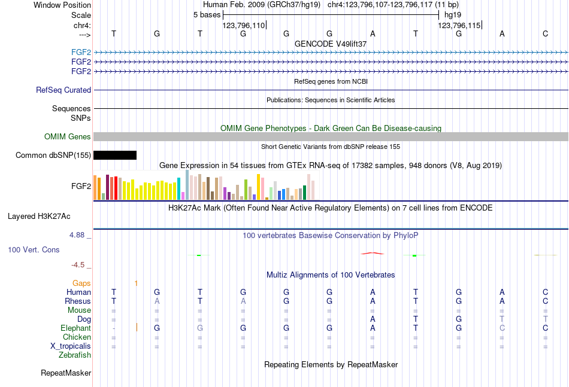
Task: Click the tall grayish-blue GTEx expression bar
Action: (187, 185)
